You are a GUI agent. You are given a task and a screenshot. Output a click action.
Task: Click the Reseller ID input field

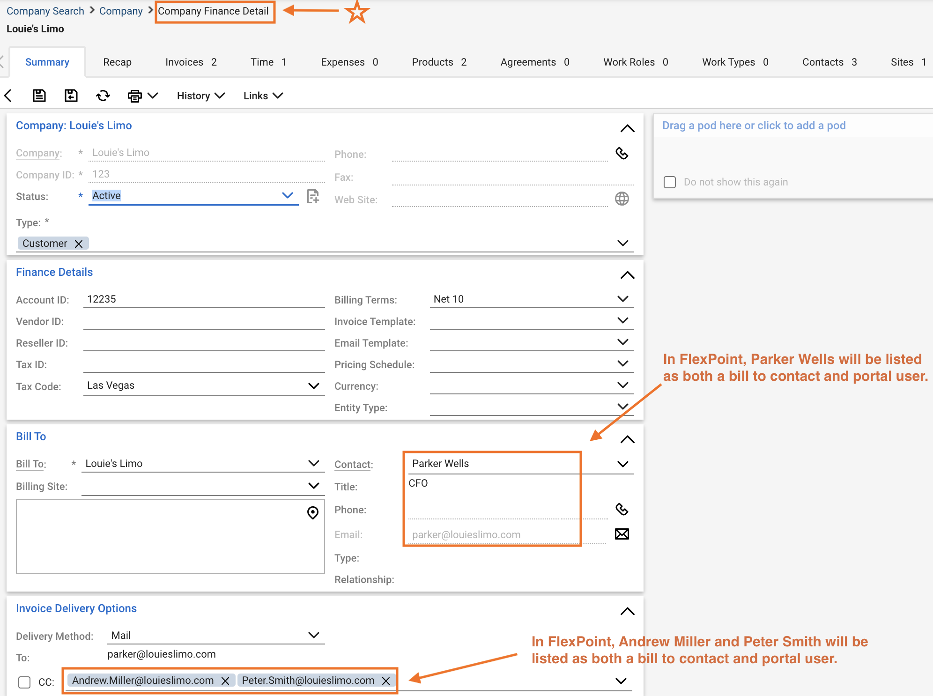coord(204,342)
